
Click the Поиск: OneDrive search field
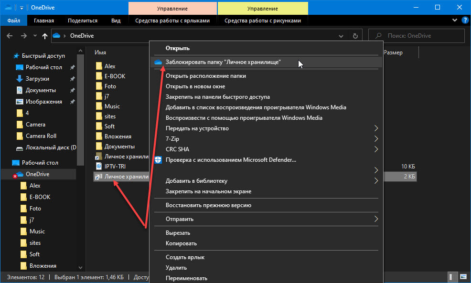[x=417, y=36]
